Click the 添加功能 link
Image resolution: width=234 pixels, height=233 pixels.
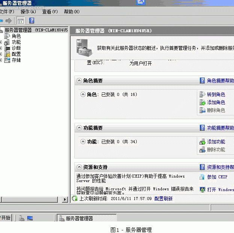coord(216,142)
